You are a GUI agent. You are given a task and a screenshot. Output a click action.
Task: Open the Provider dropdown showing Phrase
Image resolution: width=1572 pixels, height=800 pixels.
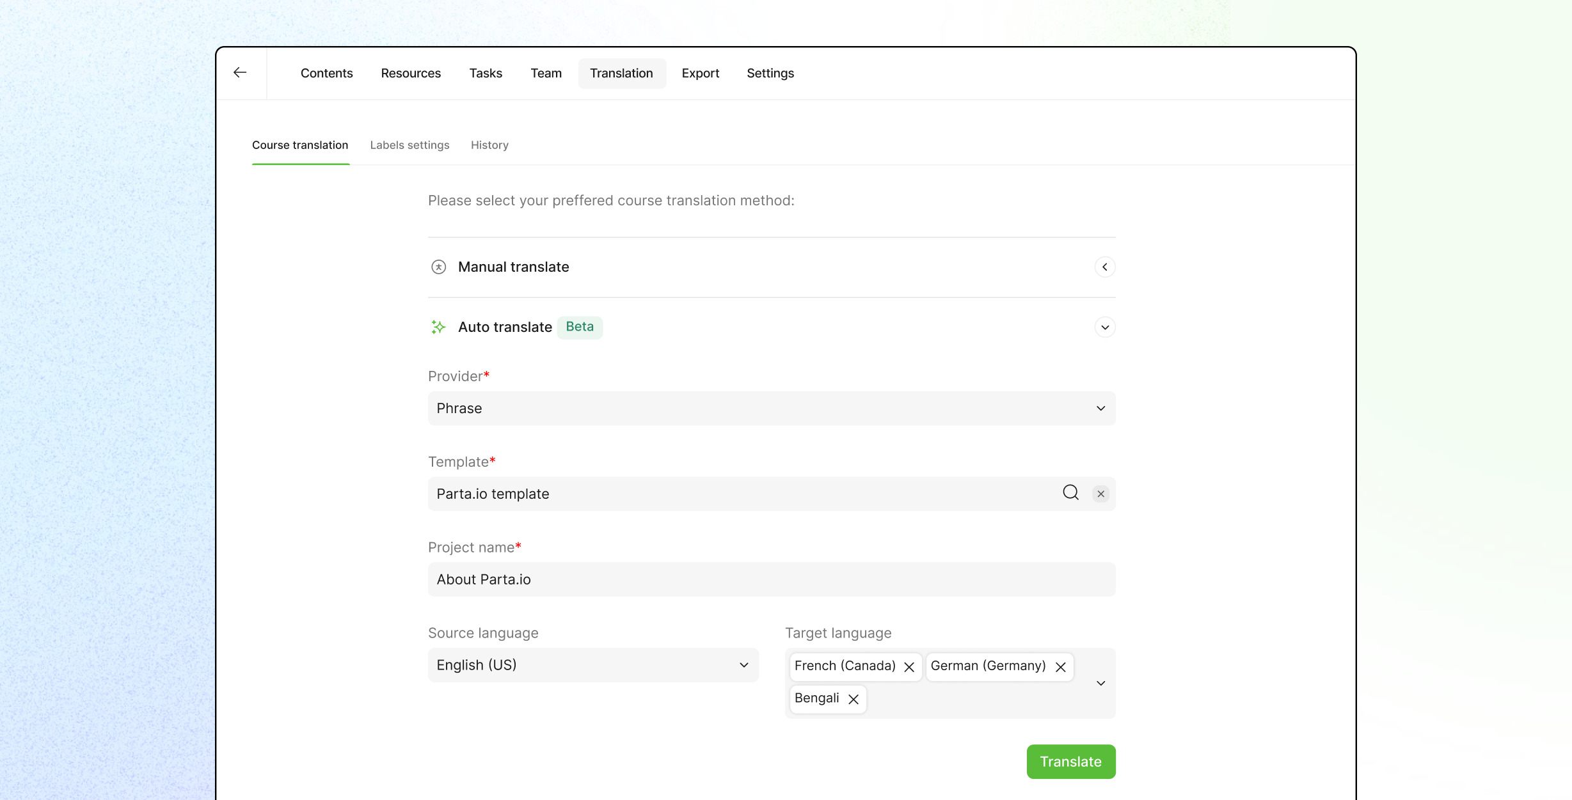click(x=772, y=408)
